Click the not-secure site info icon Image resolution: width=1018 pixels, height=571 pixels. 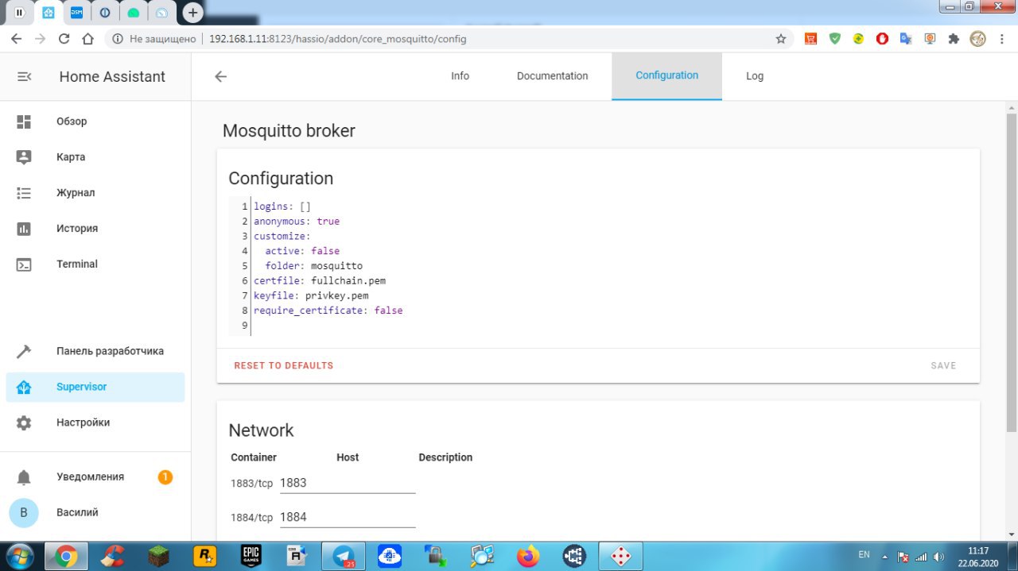click(118, 39)
